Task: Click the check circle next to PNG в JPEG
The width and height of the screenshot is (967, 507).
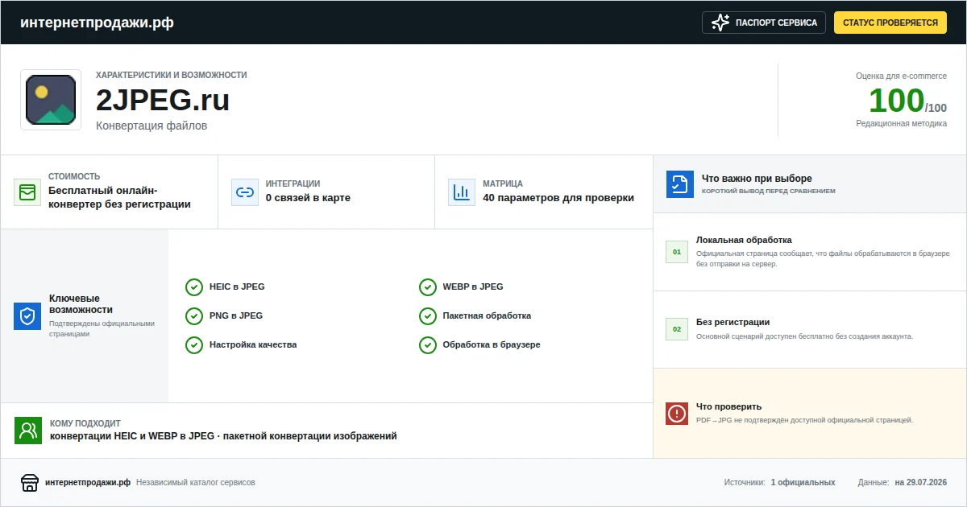Action: pyautogui.click(x=194, y=316)
